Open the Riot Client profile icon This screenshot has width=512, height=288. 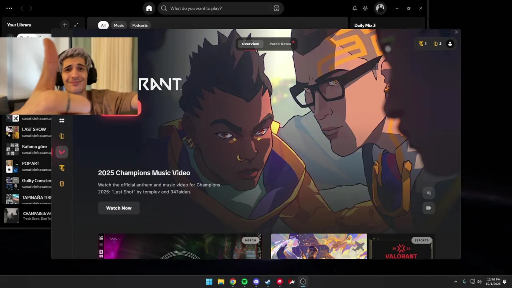[x=450, y=44]
